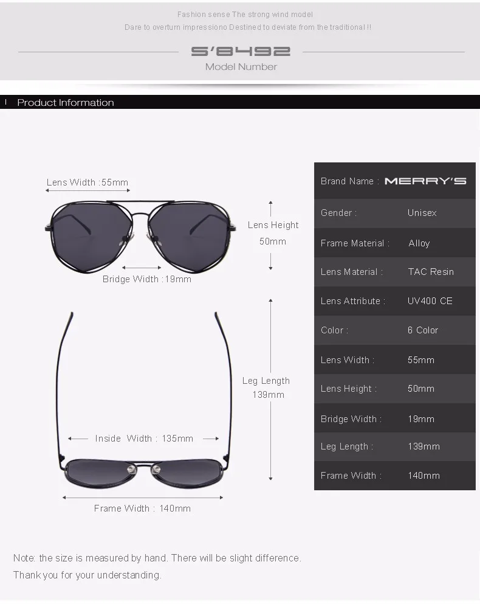Click the '6 Color' table value
The image size is (480, 604).
coord(423,330)
